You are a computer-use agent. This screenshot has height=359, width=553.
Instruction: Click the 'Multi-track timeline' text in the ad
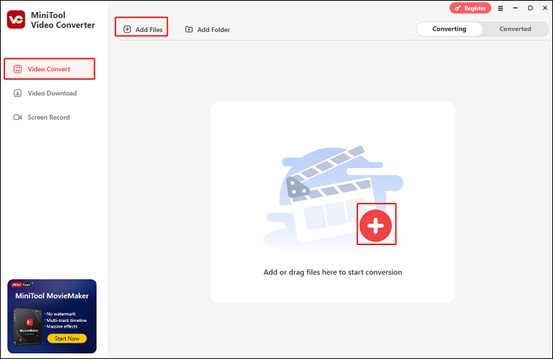click(x=66, y=320)
